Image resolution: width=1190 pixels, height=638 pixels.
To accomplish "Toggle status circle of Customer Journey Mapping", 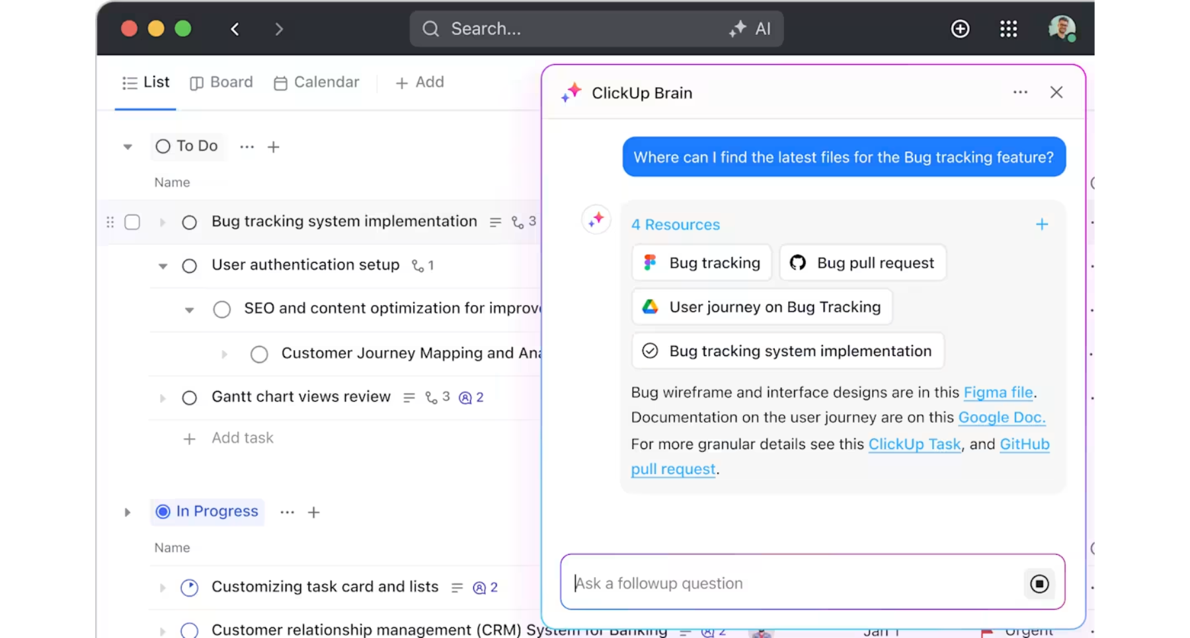I will point(259,354).
